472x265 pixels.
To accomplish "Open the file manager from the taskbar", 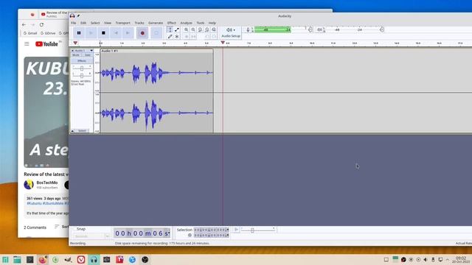I will point(17,260).
